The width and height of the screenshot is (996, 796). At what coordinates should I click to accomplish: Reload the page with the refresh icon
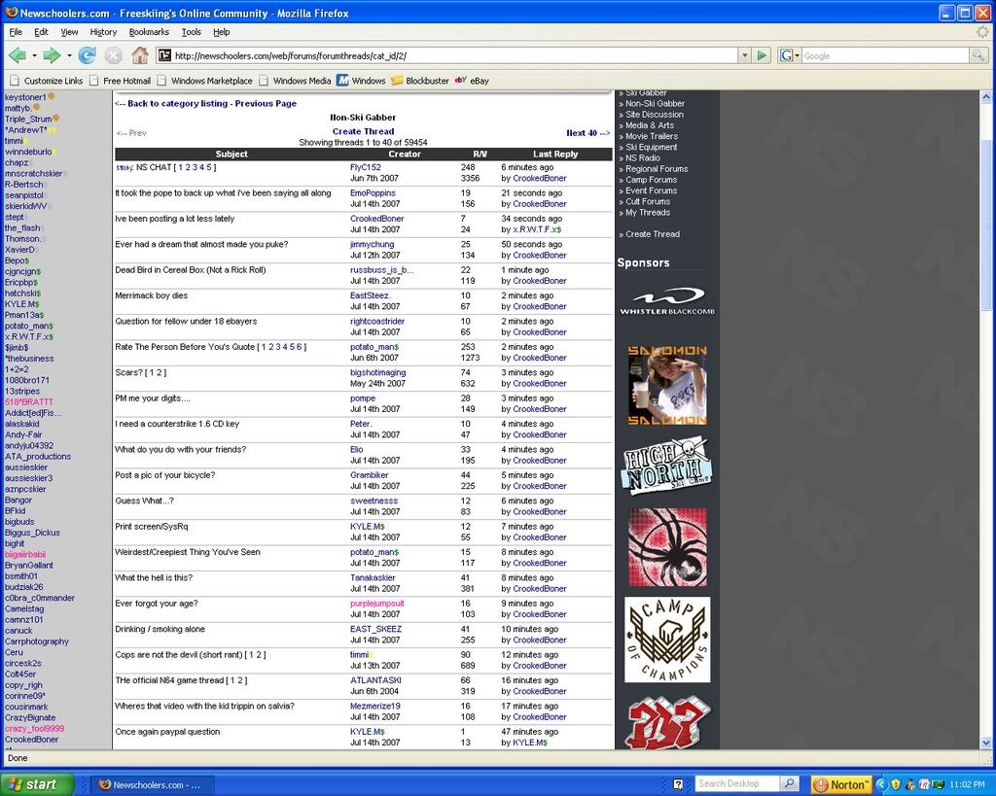(88, 55)
